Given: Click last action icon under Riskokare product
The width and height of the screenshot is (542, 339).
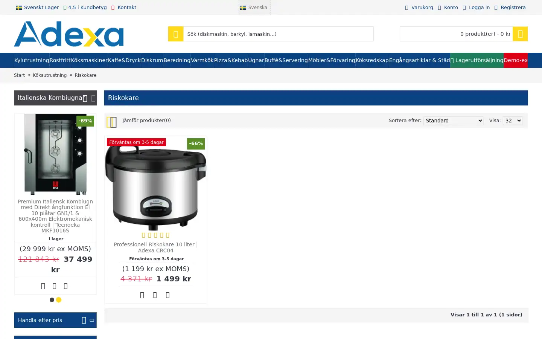Looking at the screenshot, I should 168,295.
